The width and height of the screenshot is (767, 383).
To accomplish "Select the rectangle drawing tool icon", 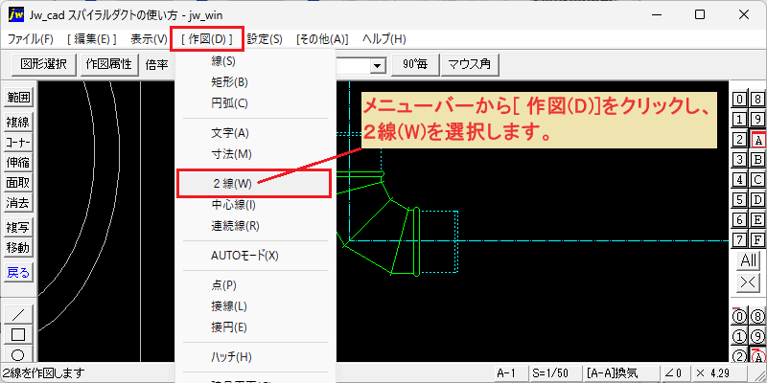I will [18, 334].
